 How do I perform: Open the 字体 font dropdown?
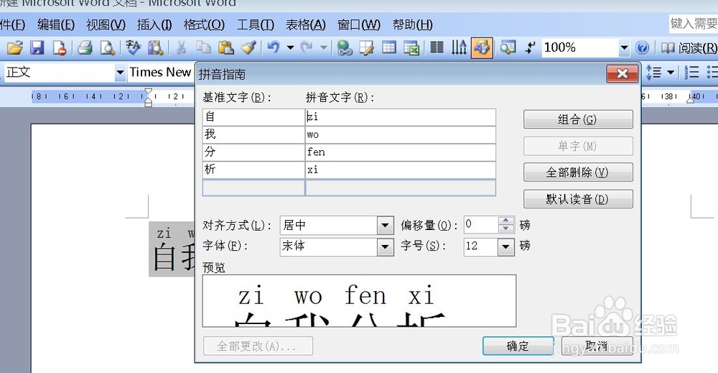coord(385,247)
